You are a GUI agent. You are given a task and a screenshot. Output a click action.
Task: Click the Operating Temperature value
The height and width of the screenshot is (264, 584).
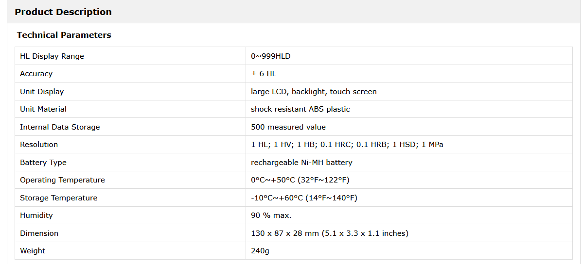click(x=300, y=180)
